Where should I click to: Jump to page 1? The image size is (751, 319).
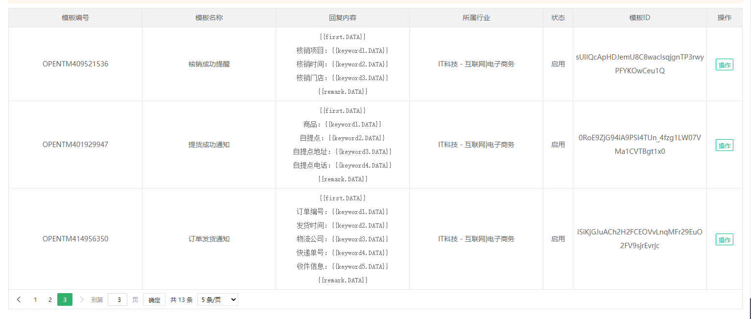[35, 299]
